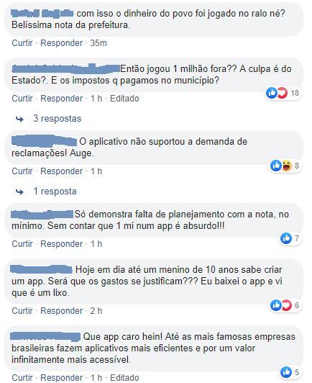The height and width of the screenshot is (383, 312).
Task: Click the laughing emoji reaction showing 8
Action: [x=287, y=166]
